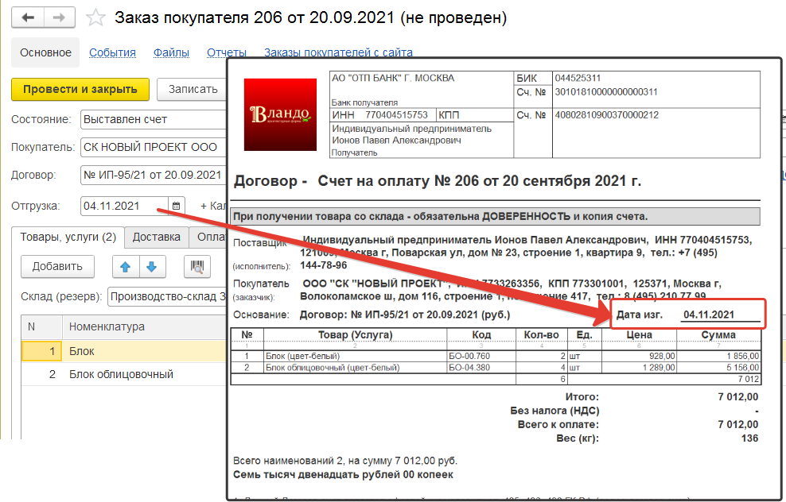Open Заказы покупателей с сайта link

(x=338, y=52)
